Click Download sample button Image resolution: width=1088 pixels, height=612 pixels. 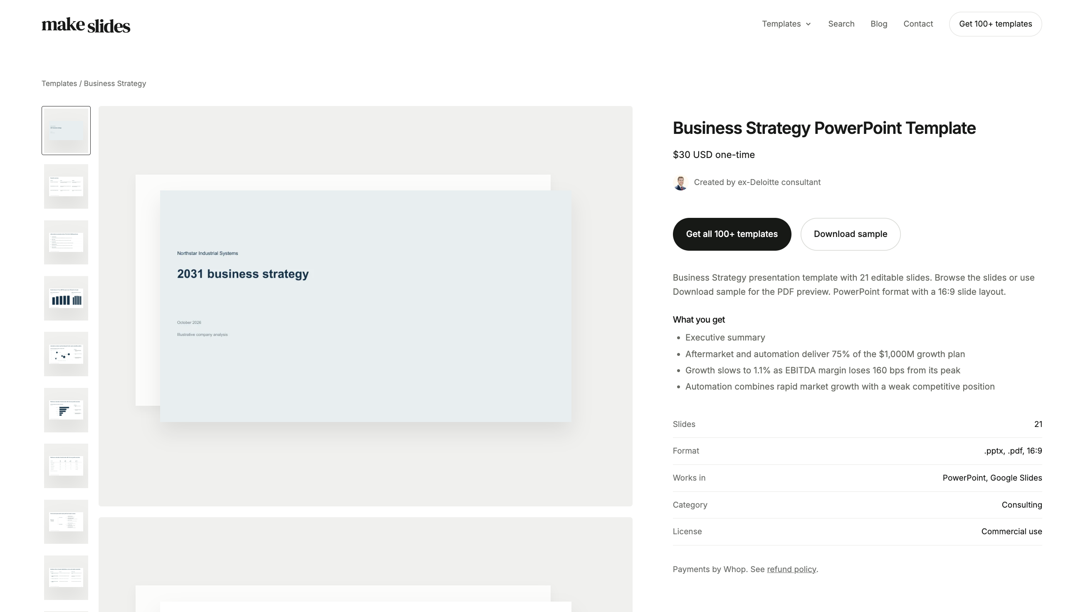pos(850,234)
